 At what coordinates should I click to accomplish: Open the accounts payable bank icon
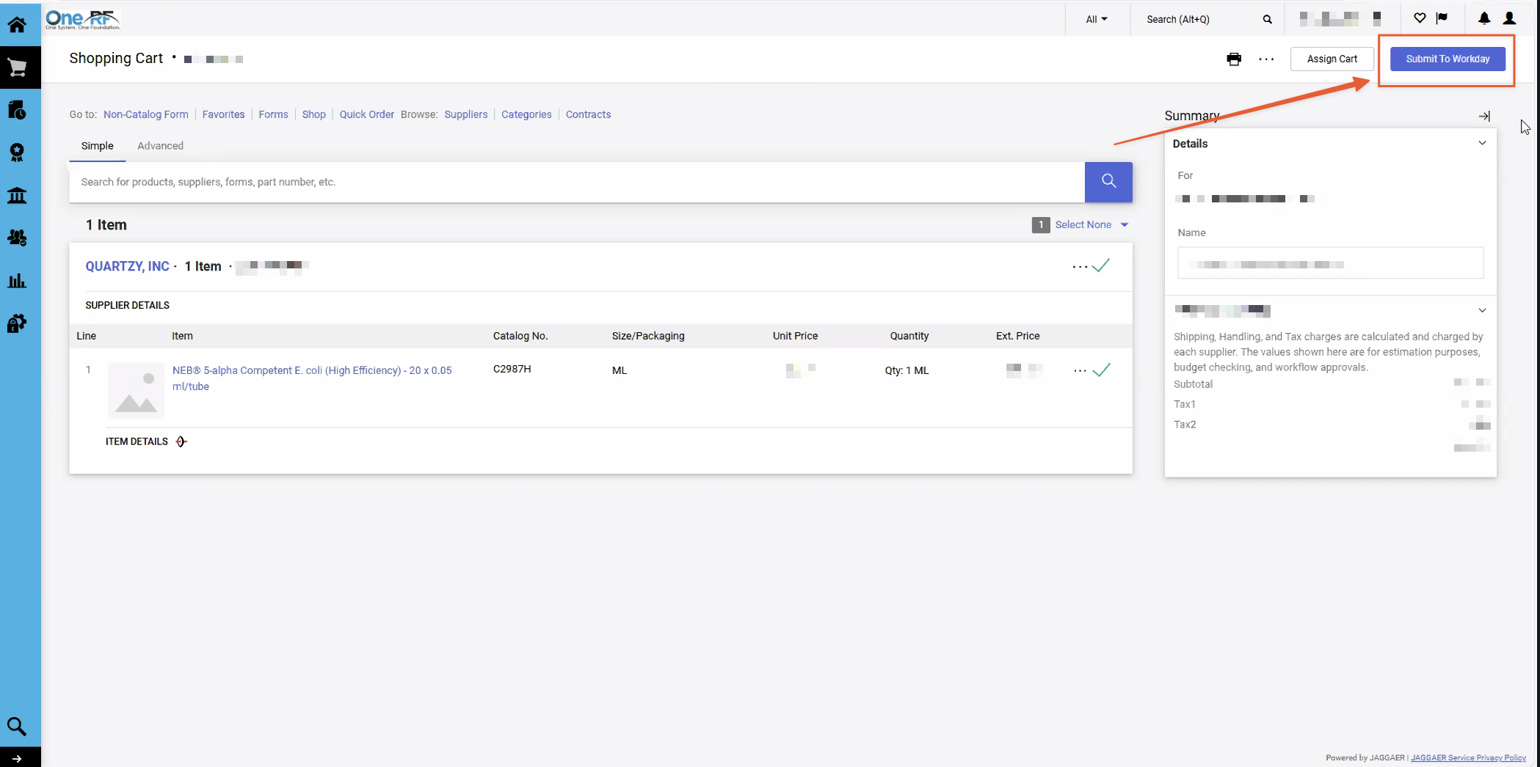point(17,195)
